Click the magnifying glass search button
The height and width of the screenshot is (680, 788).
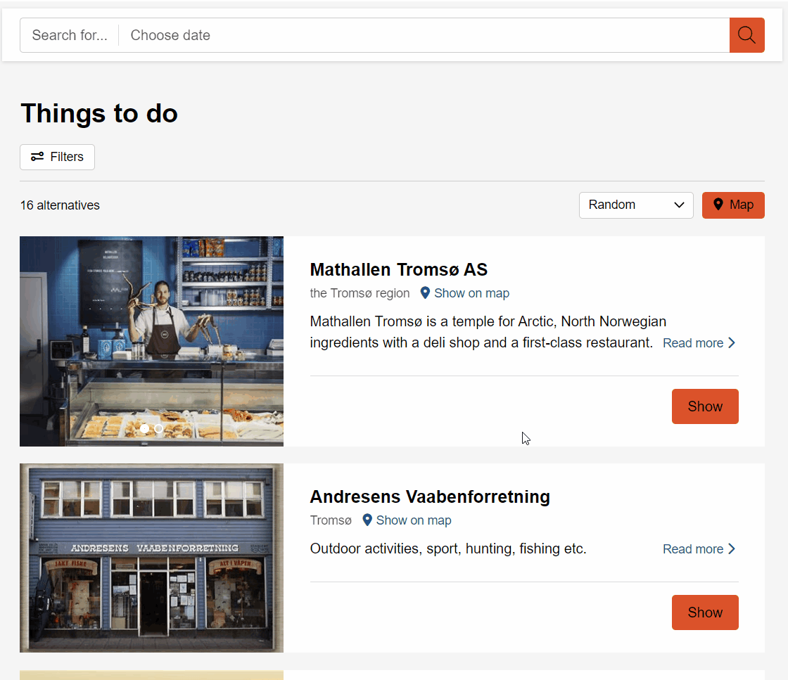(x=746, y=35)
